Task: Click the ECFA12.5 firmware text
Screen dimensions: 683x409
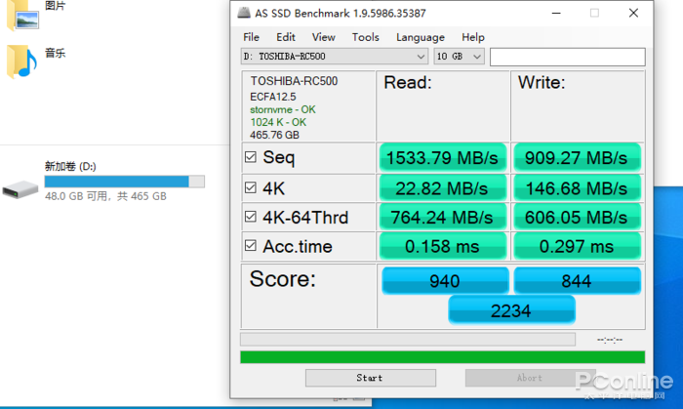Action: tap(272, 97)
